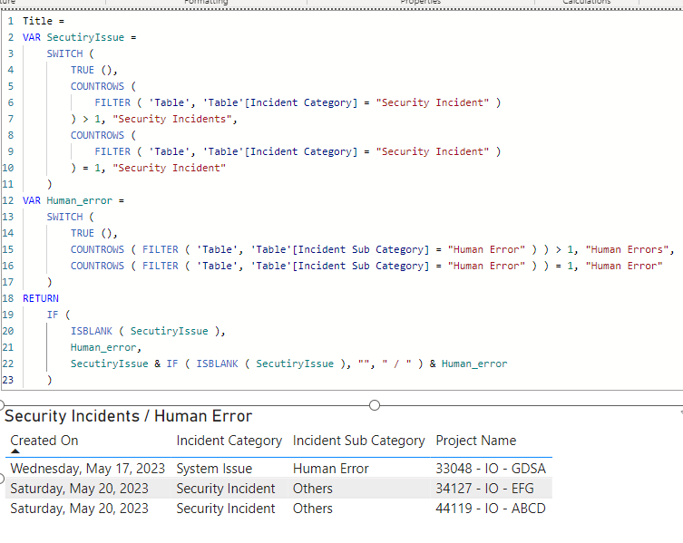Click line number 23 in the editor gutter
Viewport: 683px width, 543px height.
tap(8, 380)
